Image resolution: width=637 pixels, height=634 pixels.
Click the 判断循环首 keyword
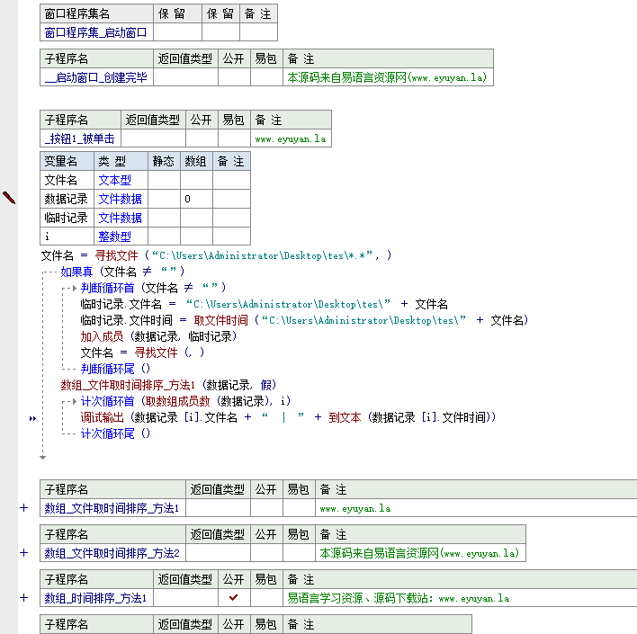[107, 288]
